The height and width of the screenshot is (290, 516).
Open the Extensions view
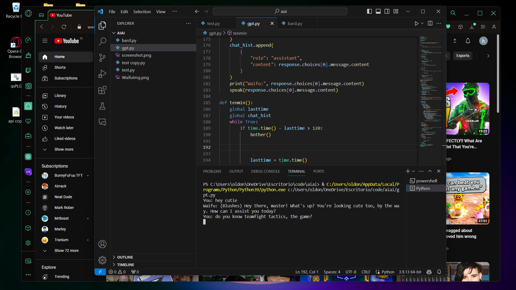(x=102, y=90)
